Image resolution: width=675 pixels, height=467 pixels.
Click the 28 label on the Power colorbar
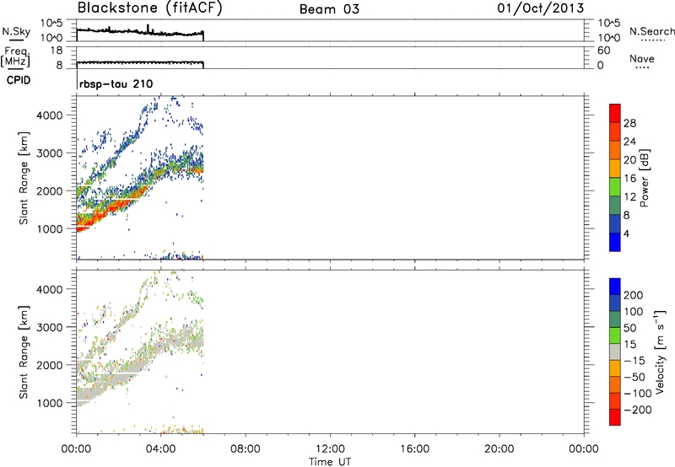coord(629,123)
